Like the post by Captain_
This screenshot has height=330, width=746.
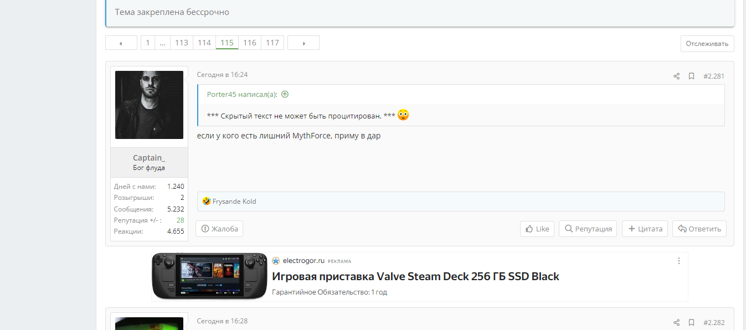tap(537, 229)
